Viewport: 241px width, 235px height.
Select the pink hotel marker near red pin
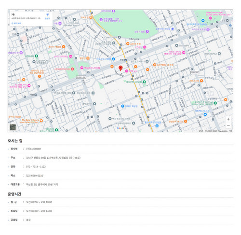point(127,71)
